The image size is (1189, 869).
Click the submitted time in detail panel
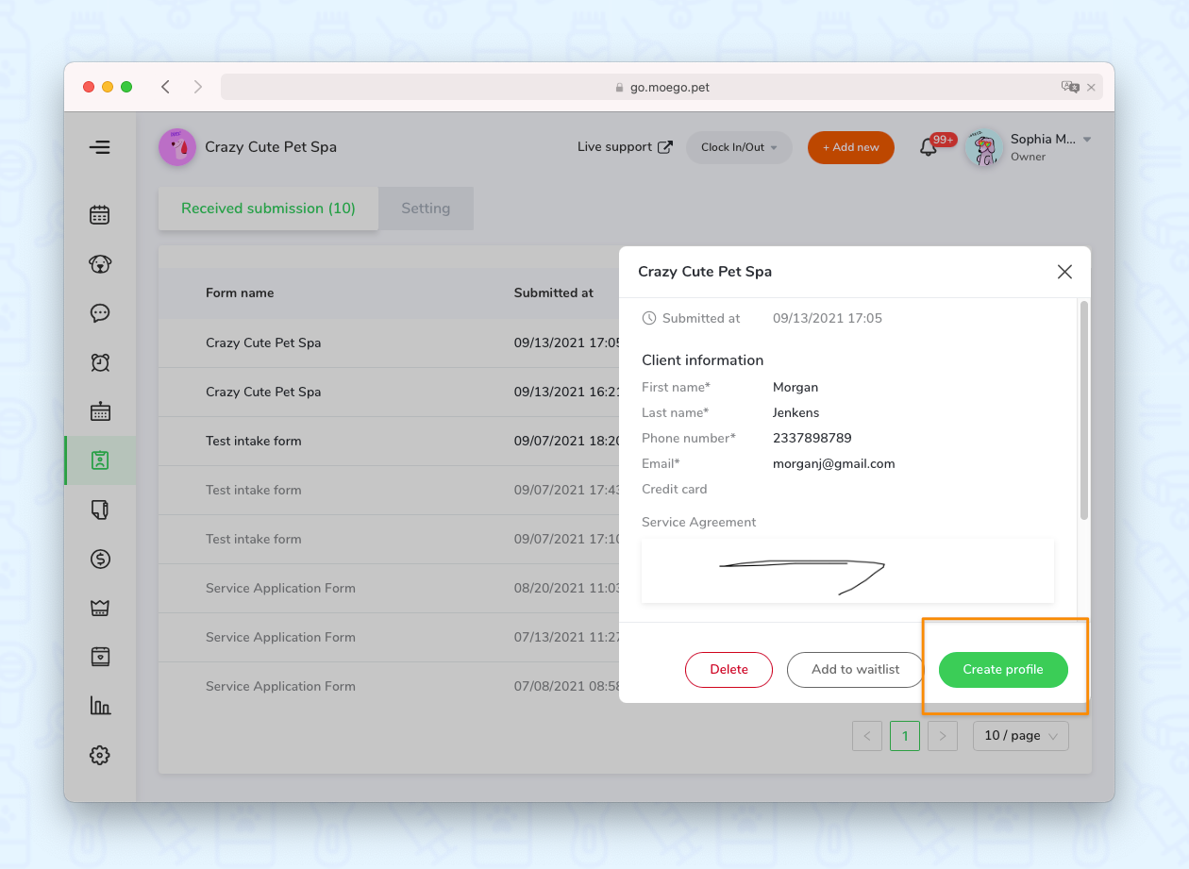[x=828, y=319]
